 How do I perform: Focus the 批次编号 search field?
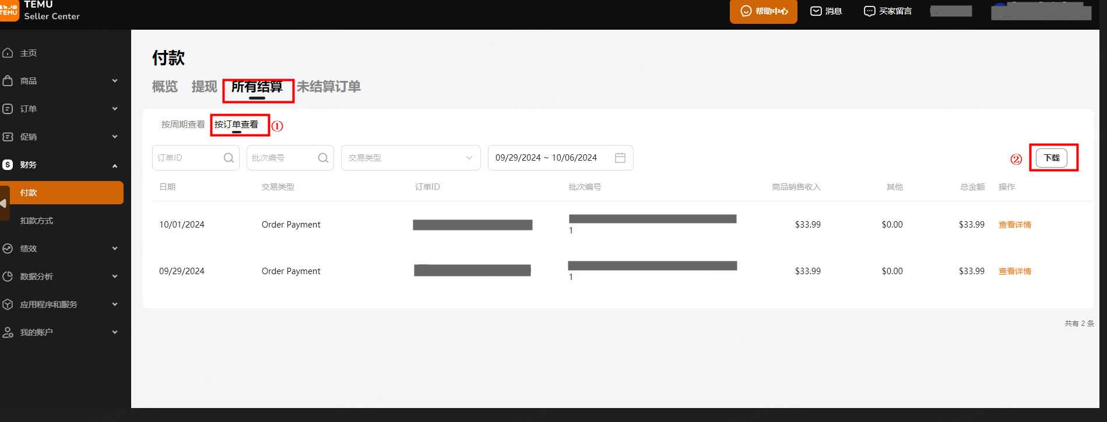(x=290, y=158)
